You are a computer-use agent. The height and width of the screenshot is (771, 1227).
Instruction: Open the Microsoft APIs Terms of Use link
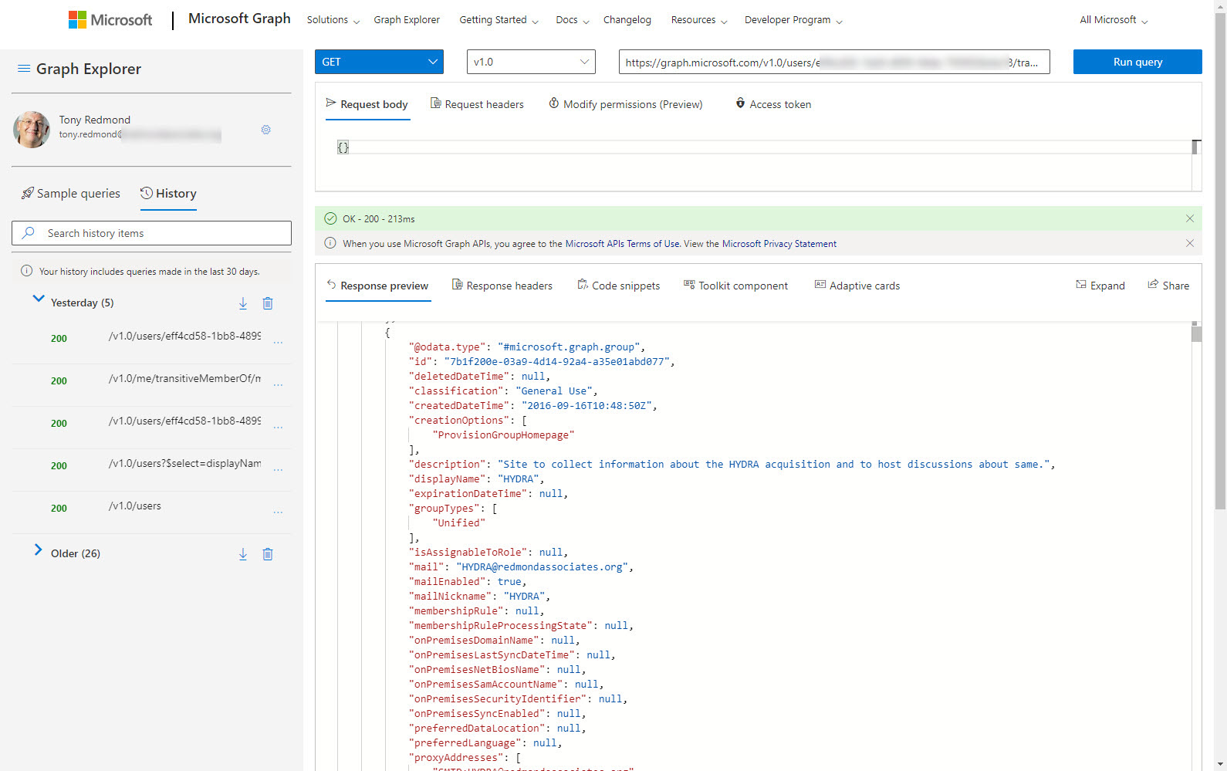(623, 244)
